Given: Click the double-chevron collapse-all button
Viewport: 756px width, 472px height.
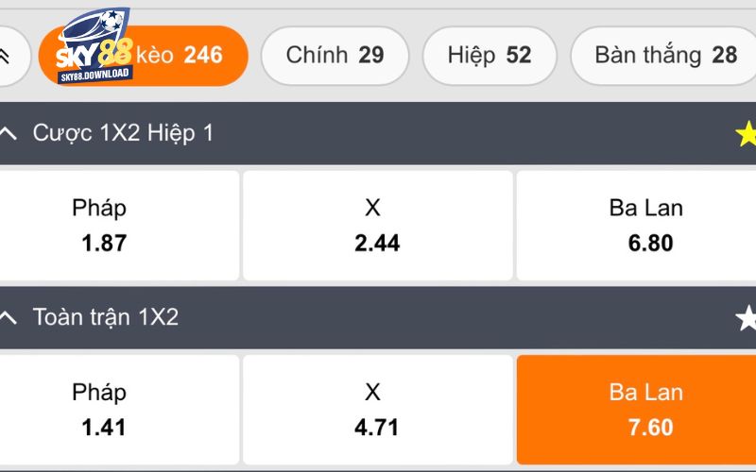Looking at the screenshot, I should pos(5,56).
